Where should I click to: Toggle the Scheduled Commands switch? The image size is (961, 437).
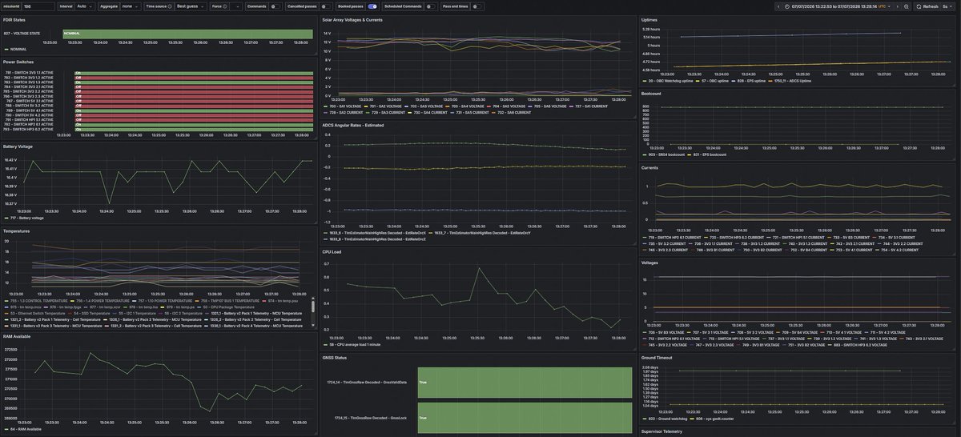point(430,6)
